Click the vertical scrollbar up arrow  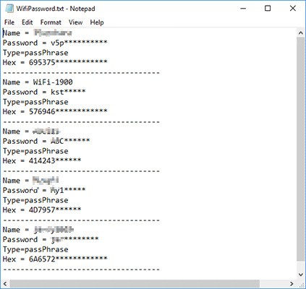coord(300,33)
